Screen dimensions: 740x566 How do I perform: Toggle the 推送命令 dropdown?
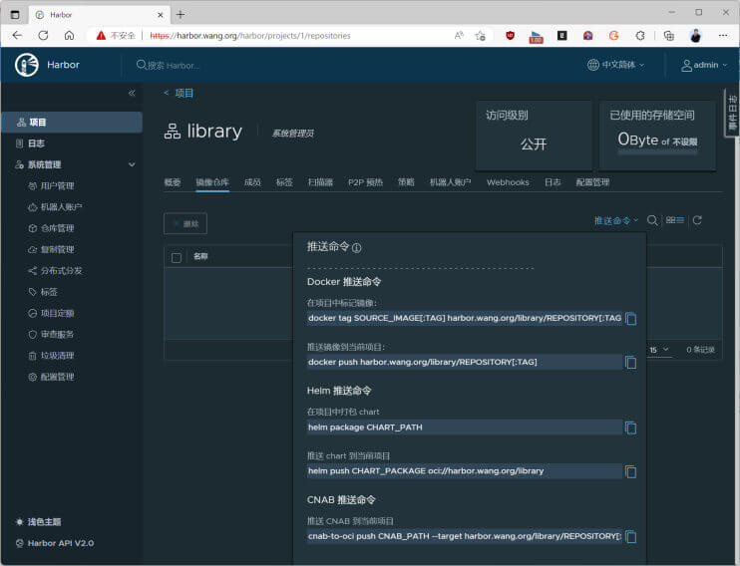[616, 220]
